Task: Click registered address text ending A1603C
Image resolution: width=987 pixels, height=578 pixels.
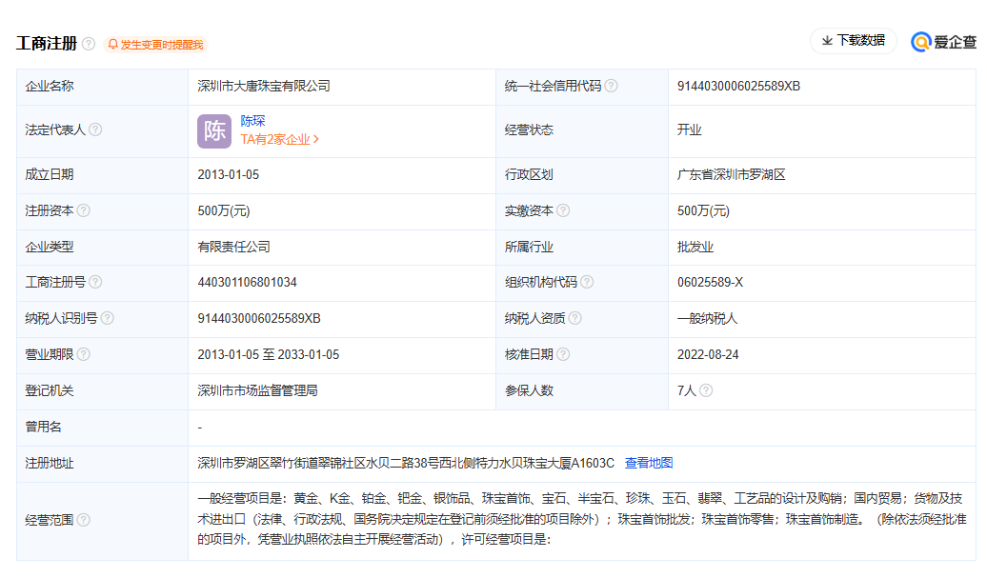Action: (406, 464)
